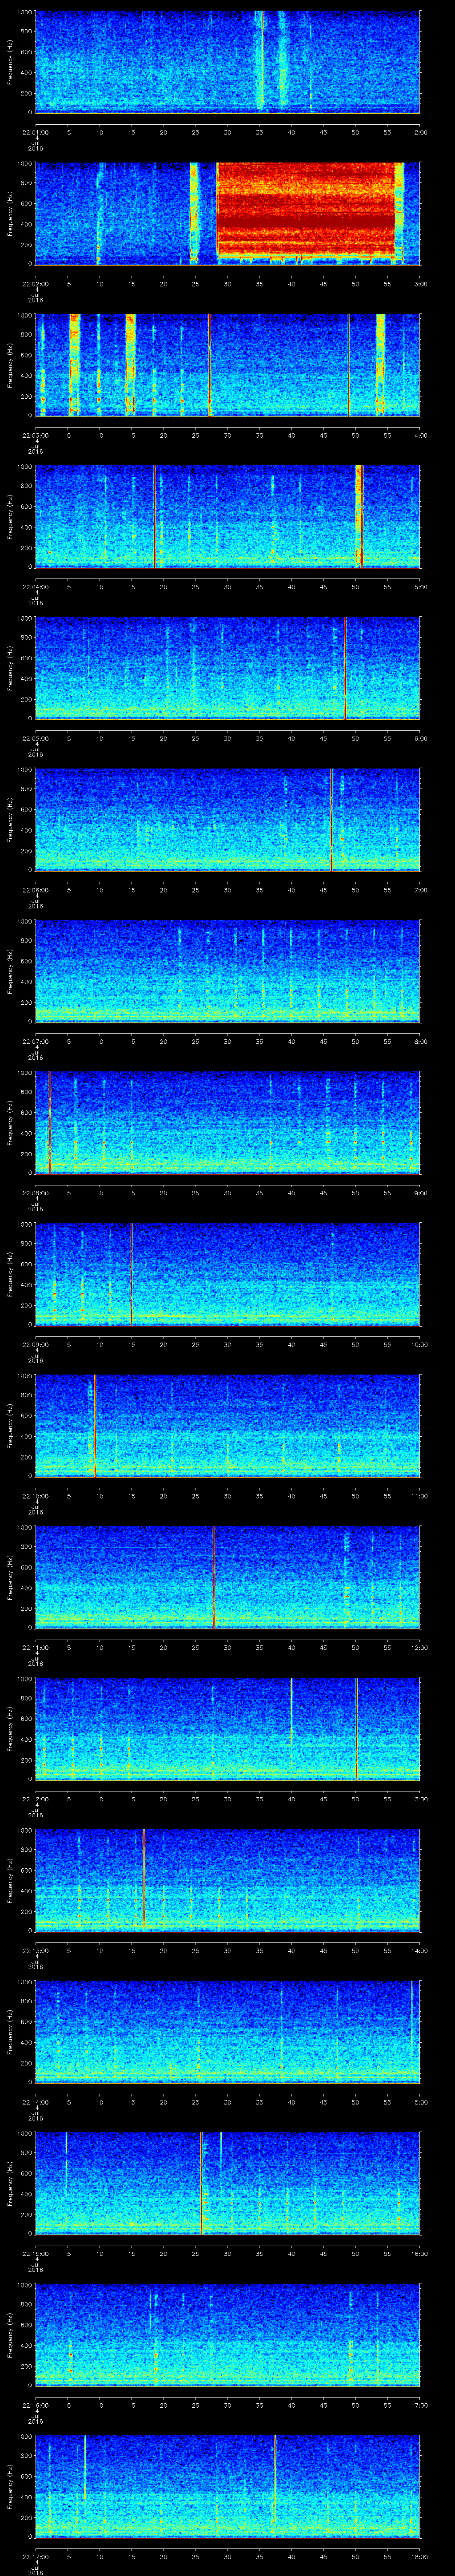Viewport: 455px width, 2576px height.
Task: Click the spike near 15s in 22:09:00 spectrogram
Action: coord(132,1273)
